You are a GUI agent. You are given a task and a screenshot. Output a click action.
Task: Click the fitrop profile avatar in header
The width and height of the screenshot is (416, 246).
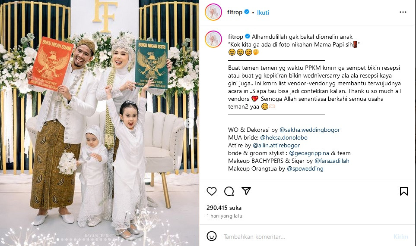213,12
